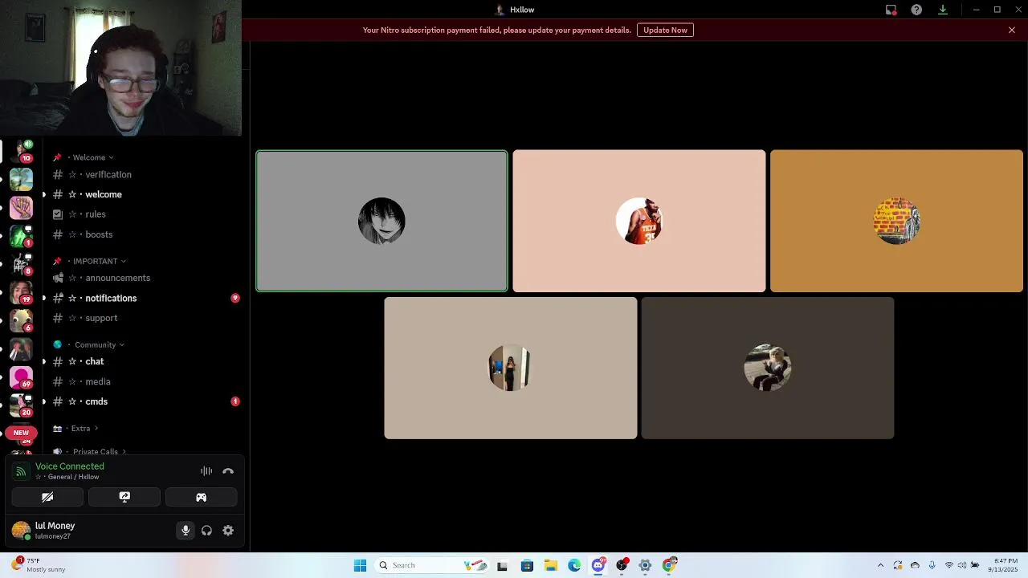Toggle deafen with the headphones icon
Screen dimensions: 1028x578
(206, 530)
